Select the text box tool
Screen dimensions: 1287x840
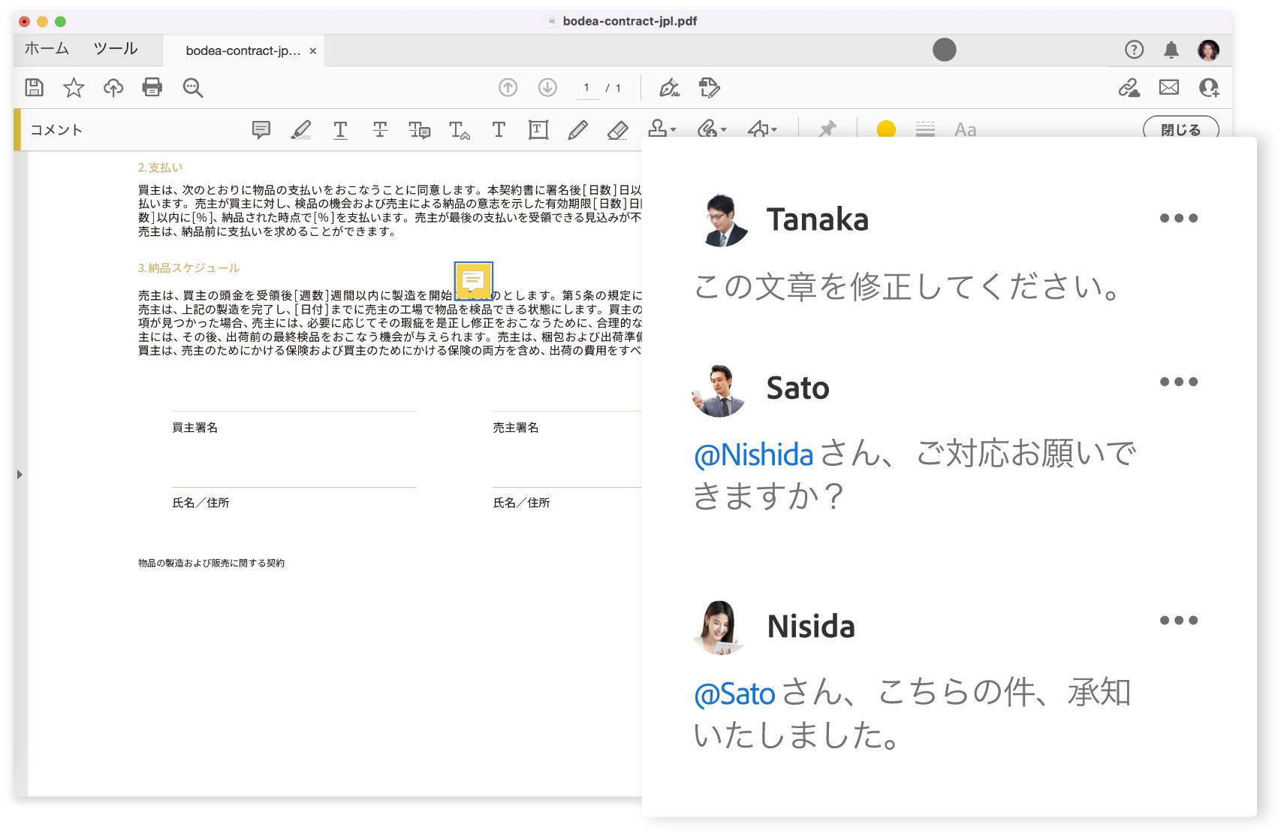(538, 130)
